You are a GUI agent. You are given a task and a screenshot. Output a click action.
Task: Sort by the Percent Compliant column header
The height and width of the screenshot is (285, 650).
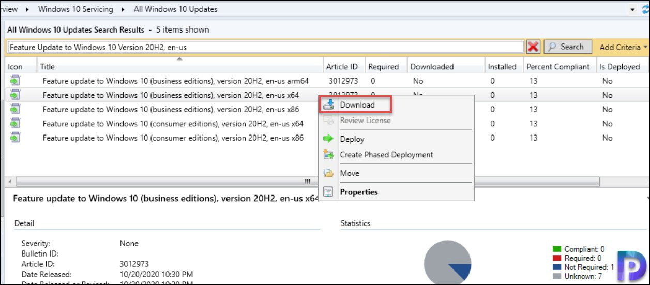click(x=560, y=66)
